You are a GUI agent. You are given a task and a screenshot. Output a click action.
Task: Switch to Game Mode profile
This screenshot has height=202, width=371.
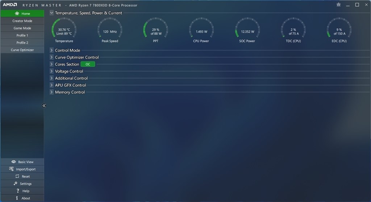[x=22, y=28]
